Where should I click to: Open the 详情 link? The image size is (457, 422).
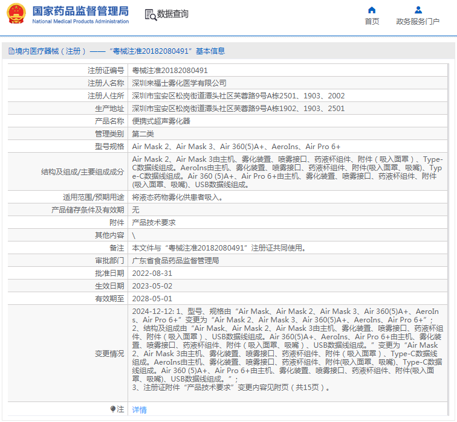tap(139, 410)
